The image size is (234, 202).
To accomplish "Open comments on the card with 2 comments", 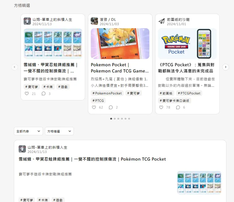I will tap(111, 107).
